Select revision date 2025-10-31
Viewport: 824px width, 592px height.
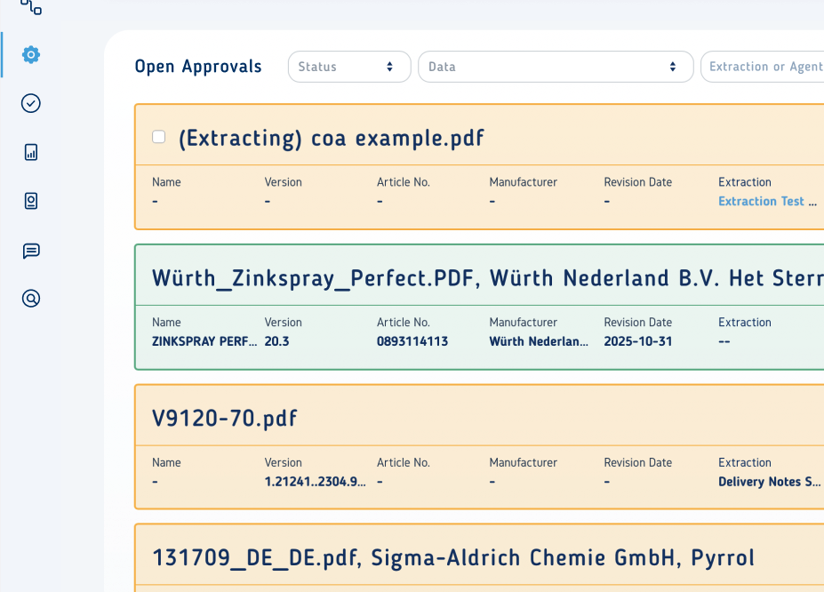(638, 341)
